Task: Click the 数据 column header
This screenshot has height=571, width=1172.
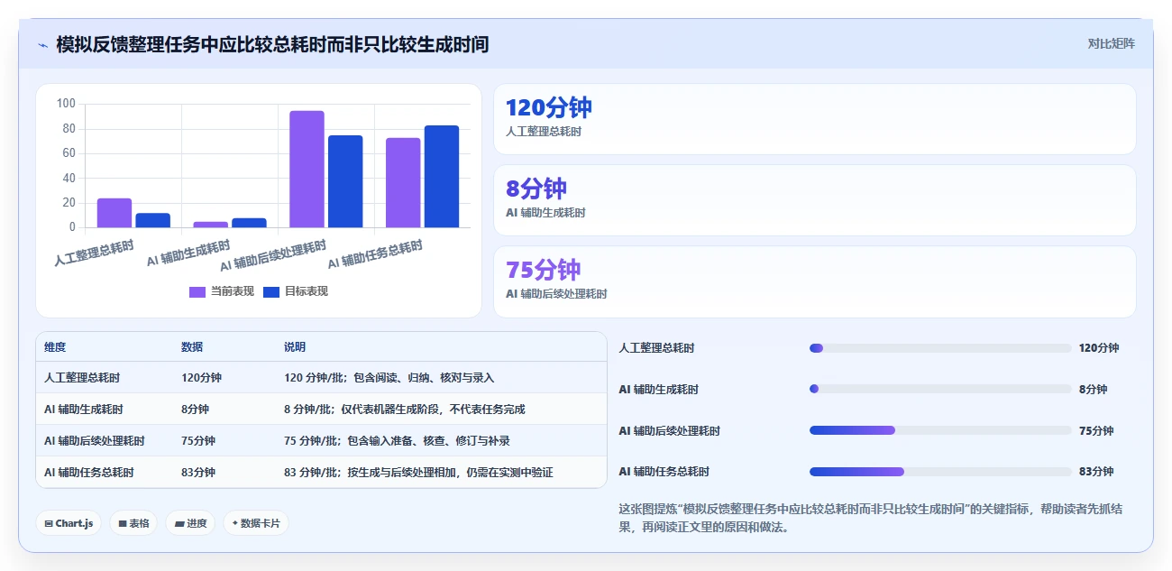Action: pyautogui.click(x=192, y=347)
